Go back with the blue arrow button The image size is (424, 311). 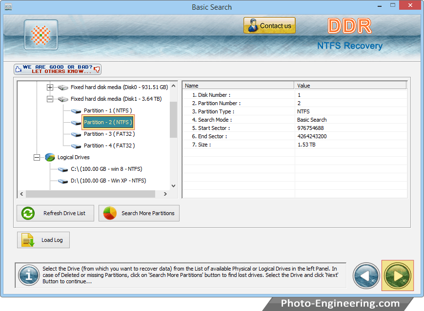coord(366,275)
